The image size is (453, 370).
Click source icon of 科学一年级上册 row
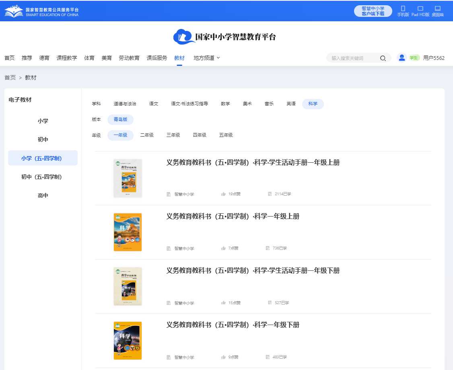(x=169, y=248)
